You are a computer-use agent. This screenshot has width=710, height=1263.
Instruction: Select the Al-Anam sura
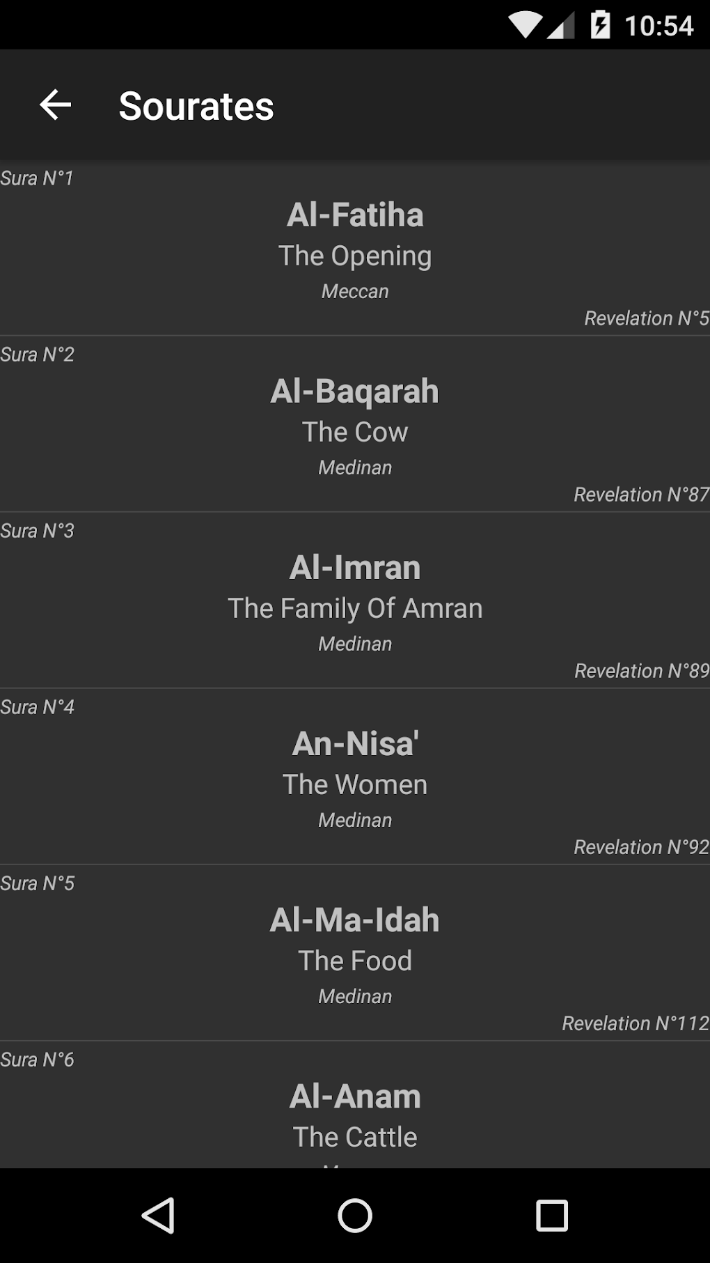tap(355, 1097)
